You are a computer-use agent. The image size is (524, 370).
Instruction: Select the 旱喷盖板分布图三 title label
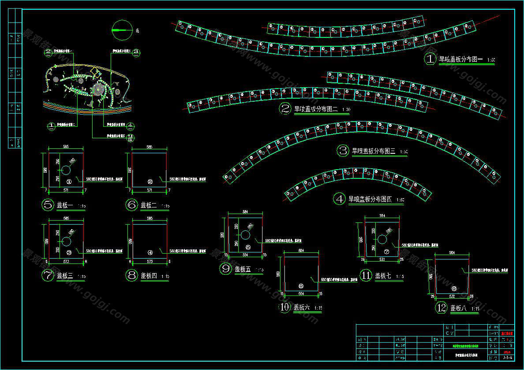(x=373, y=151)
